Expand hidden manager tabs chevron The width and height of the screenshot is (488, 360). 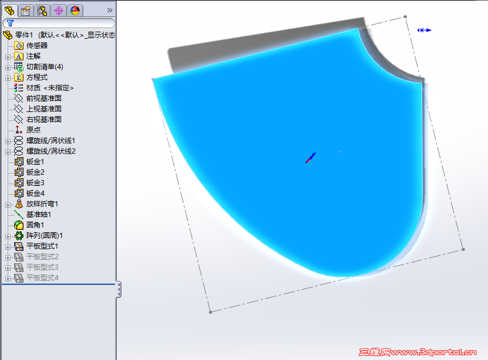point(110,11)
